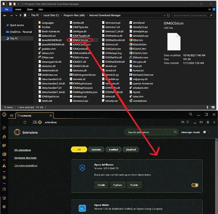Click scroll-up arrow on extensions page scrollbar
The width and height of the screenshot is (218, 214).
[217, 140]
